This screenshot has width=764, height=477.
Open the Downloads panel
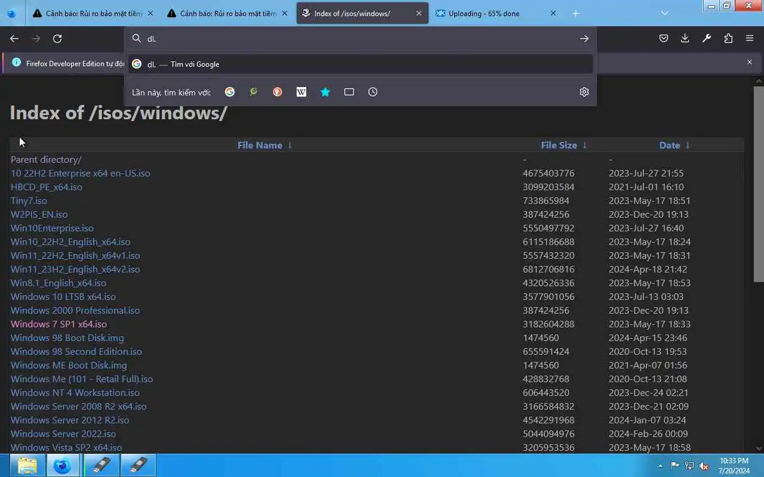[685, 39]
